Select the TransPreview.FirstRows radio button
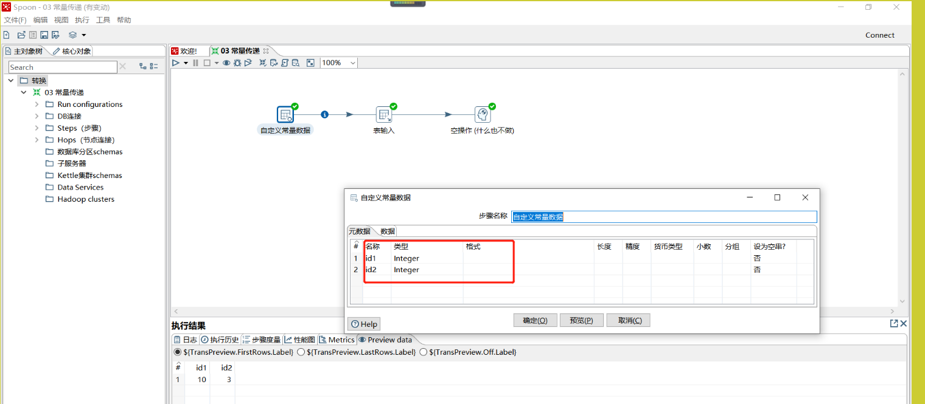 pyautogui.click(x=178, y=352)
